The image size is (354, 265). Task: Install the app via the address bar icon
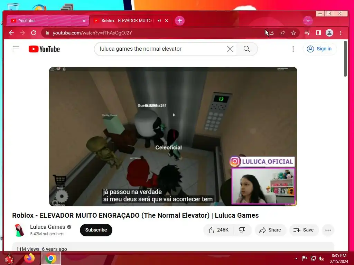pos(271,33)
